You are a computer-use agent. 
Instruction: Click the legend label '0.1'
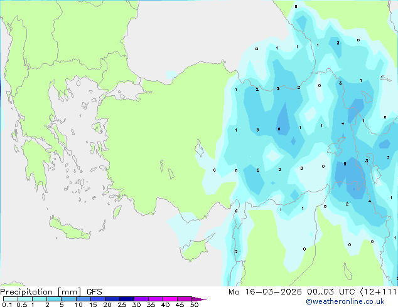pos(7,304)
